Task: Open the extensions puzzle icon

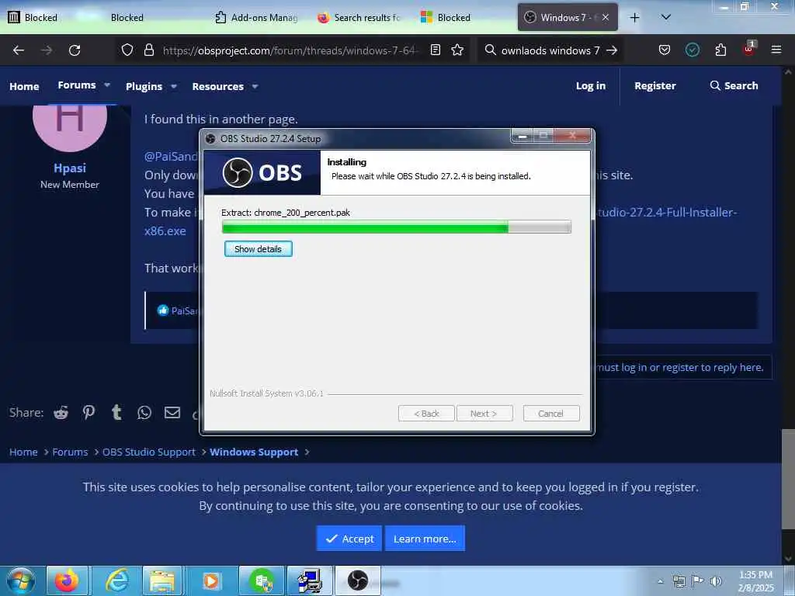Action: pos(720,50)
